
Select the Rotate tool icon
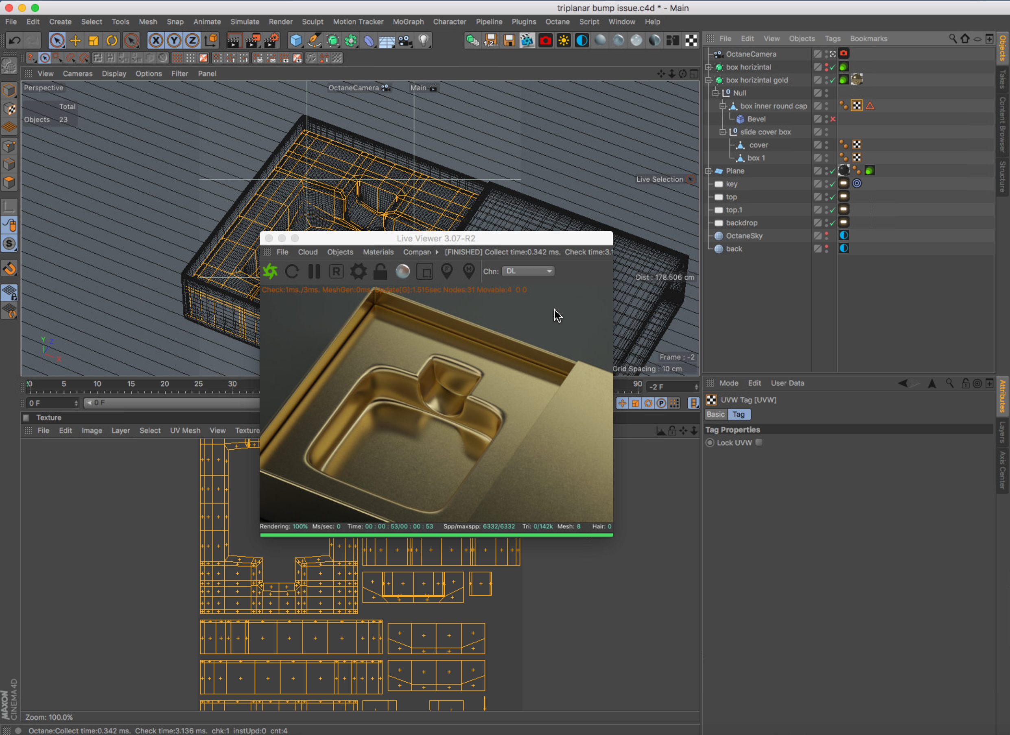(112, 41)
